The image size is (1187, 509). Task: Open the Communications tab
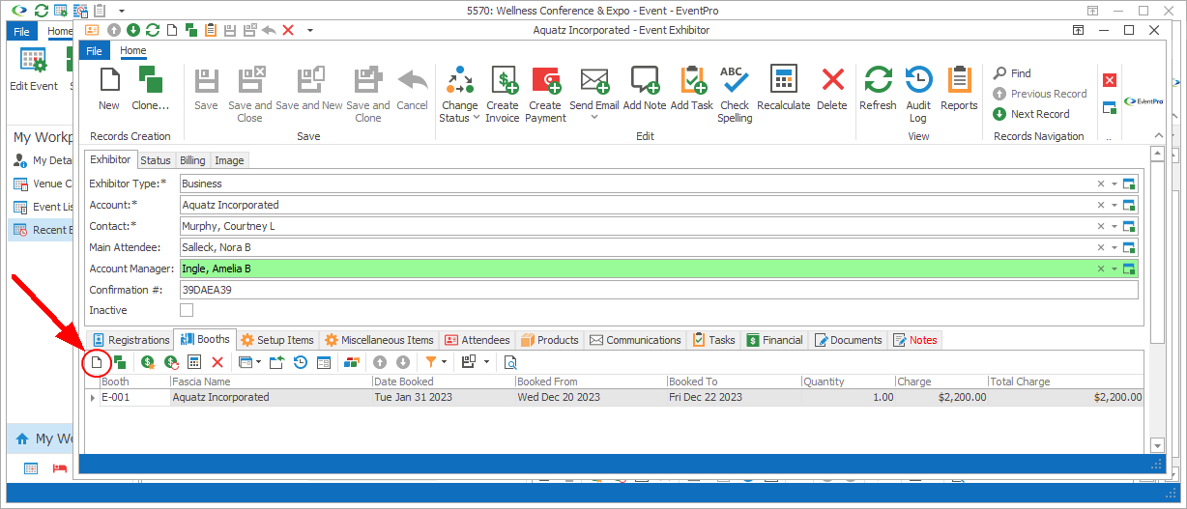pyautogui.click(x=636, y=340)
